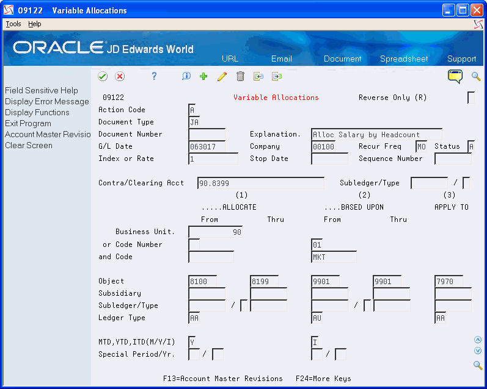Image resolution: width=487 pixels, height=389 pixels.
Task: Click the Based Upon Code Number field 01
Action: coord(317,245)
